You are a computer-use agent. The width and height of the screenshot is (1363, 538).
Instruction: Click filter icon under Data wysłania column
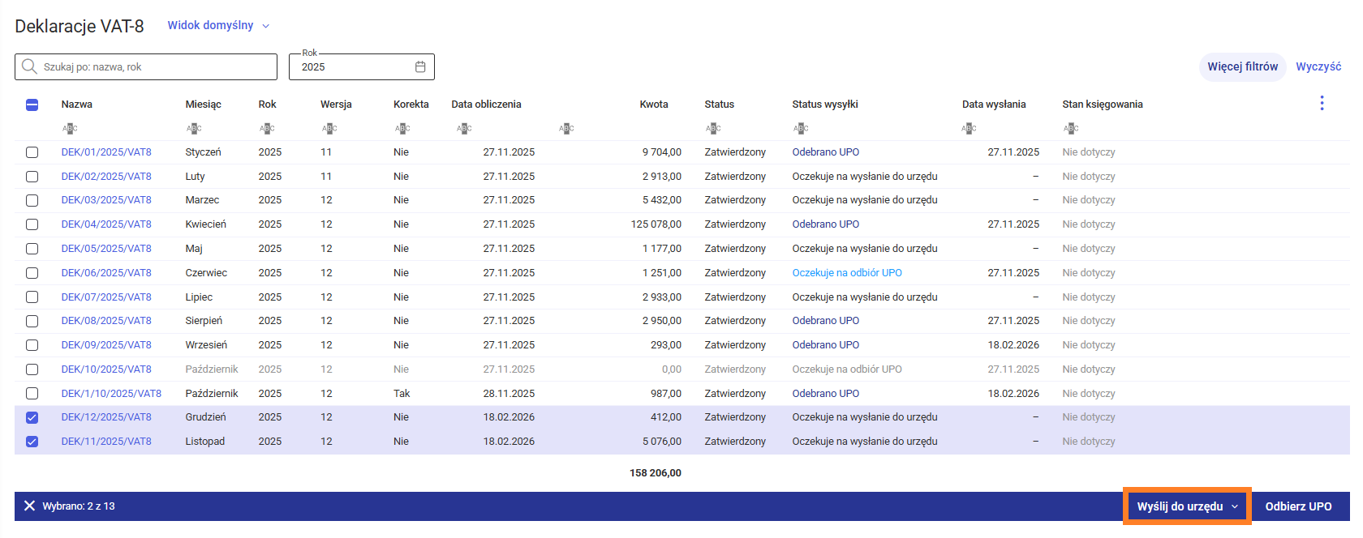click(x=969, y=128)
